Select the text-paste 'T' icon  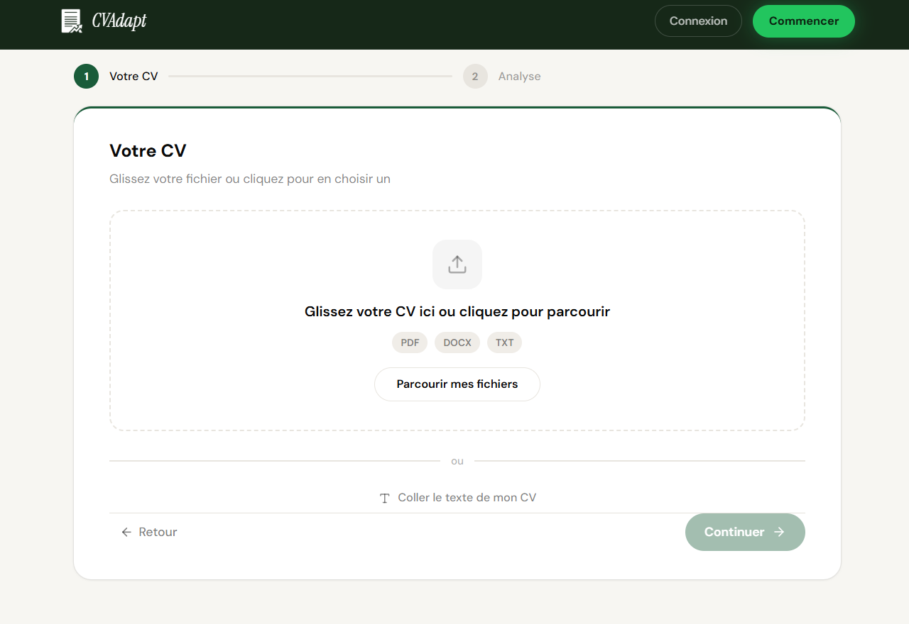pos(384,497)
